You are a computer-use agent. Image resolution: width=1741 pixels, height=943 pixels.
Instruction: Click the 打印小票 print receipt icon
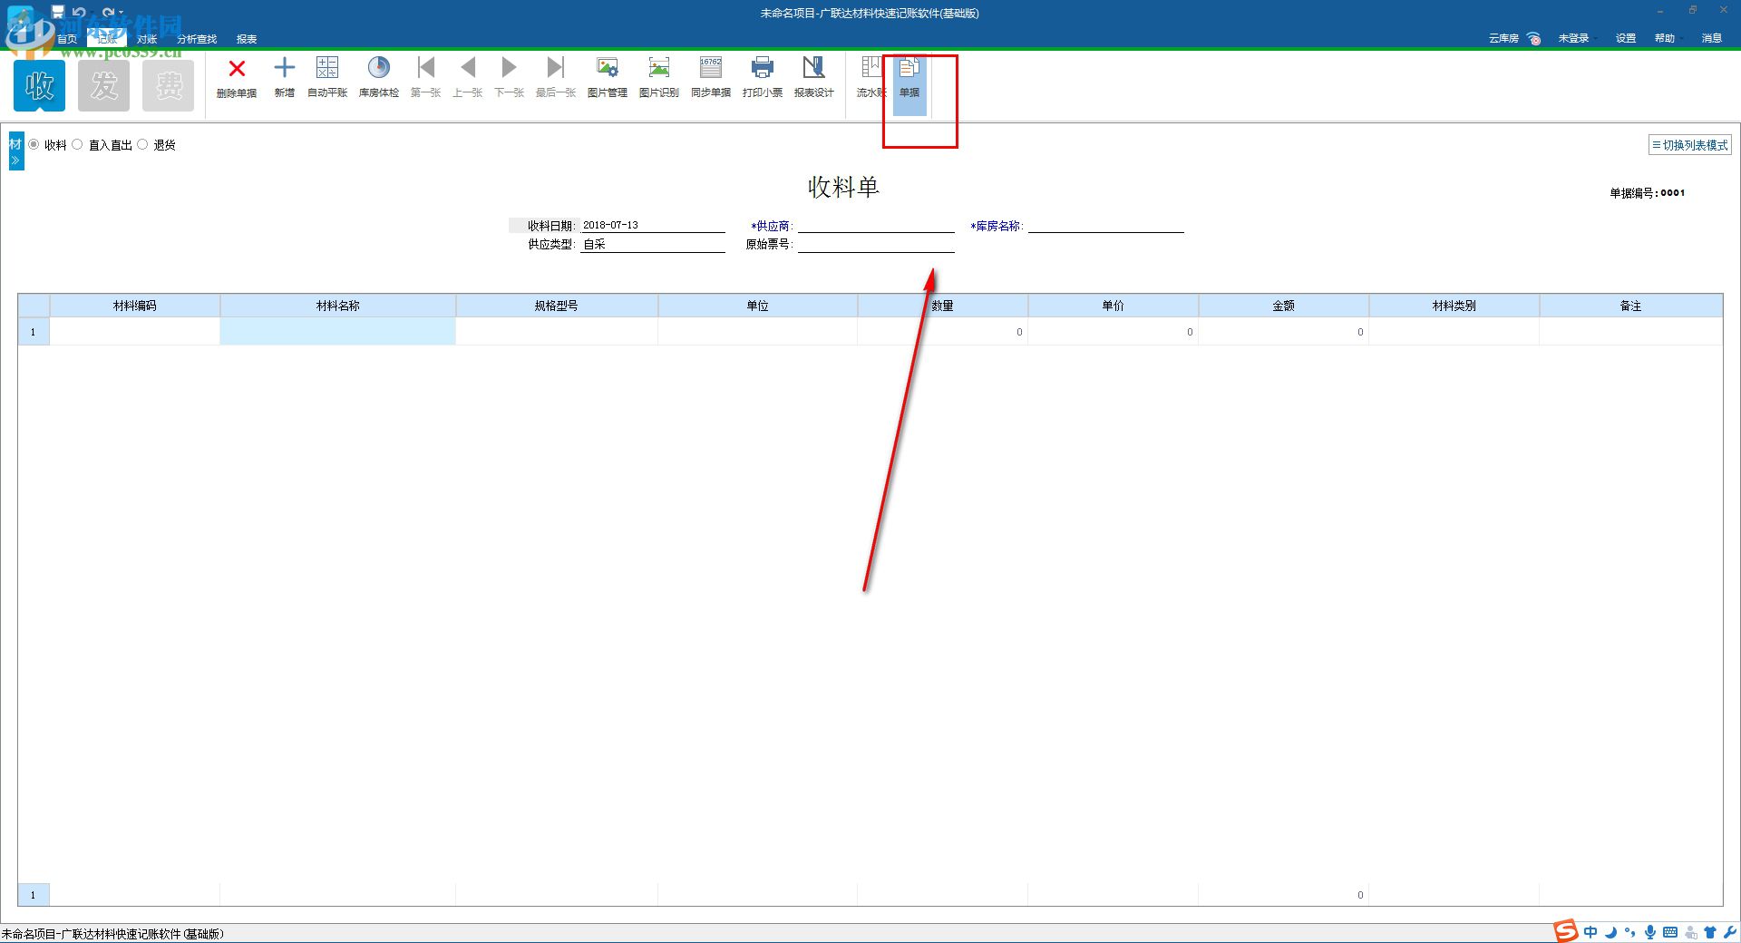762,77
